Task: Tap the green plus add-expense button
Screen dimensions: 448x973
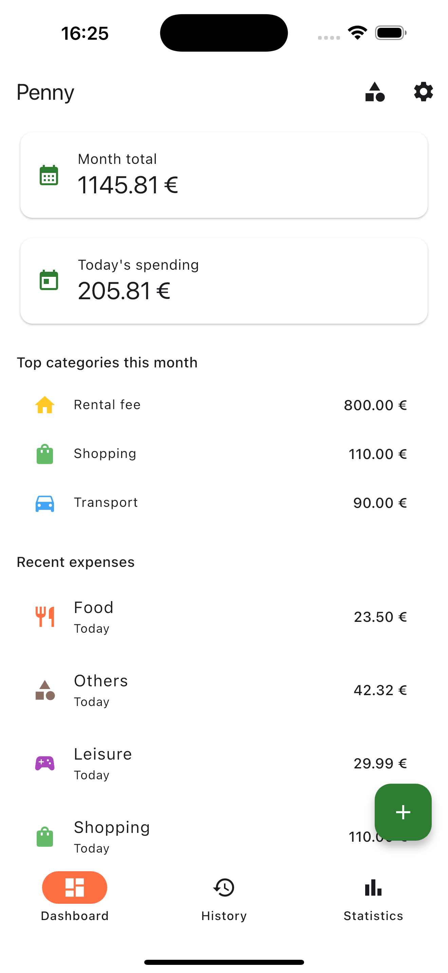Action: click(x=403, y=812)
